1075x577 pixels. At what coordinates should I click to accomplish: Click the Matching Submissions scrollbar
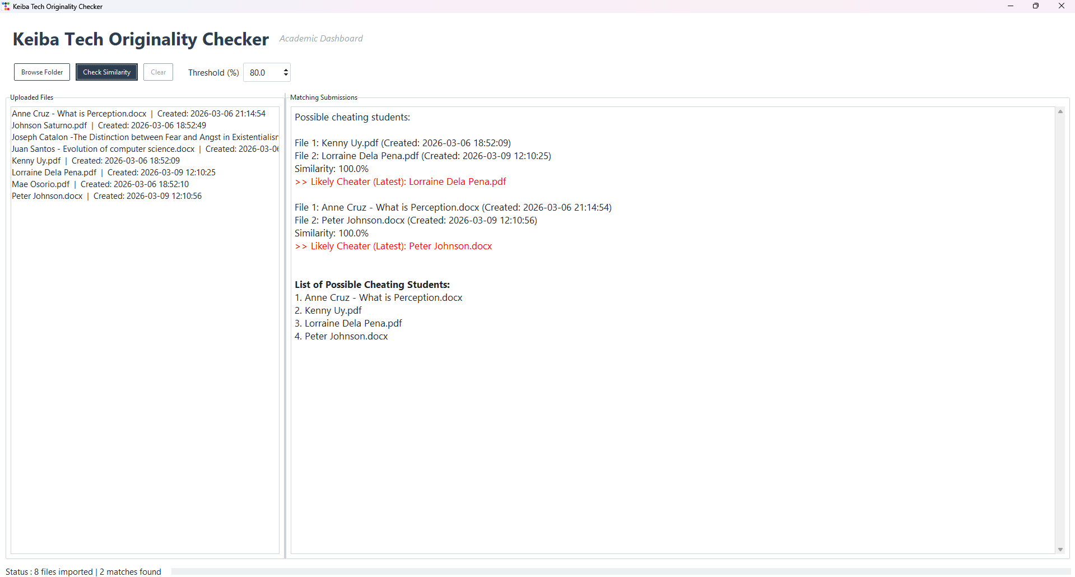pyautogui.click(x=1060, y=331)
